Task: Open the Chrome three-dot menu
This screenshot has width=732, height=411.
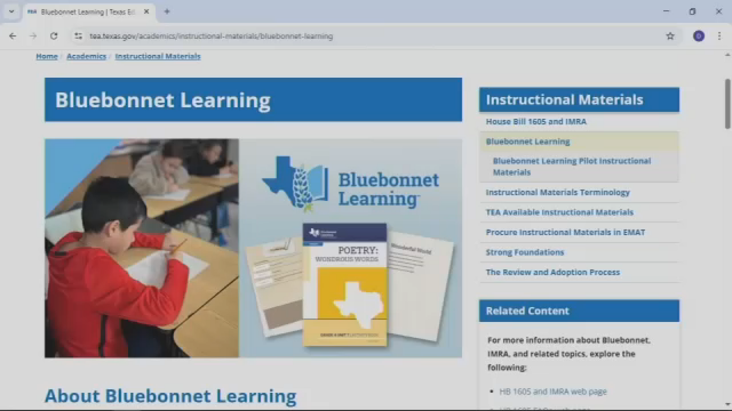Action: tap(719, 36)
